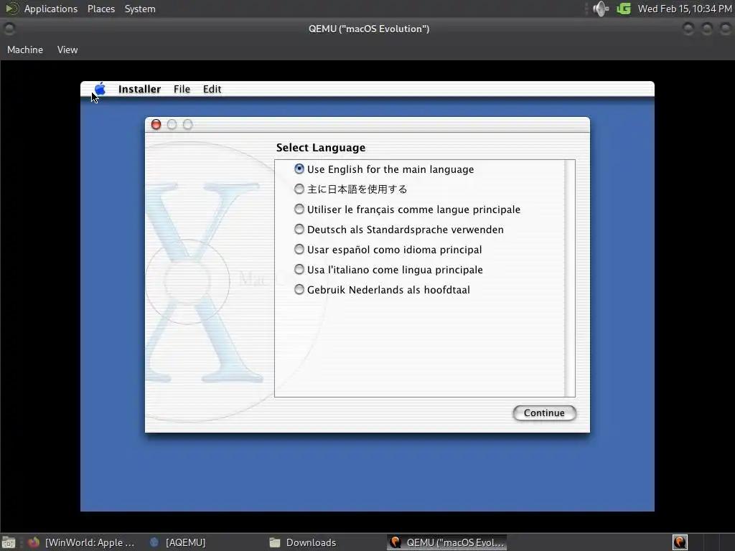The height and width of the screenshot is (551, 735).
Task: Click the show desktop taskbar icon
Action: [x=9, y=542]
